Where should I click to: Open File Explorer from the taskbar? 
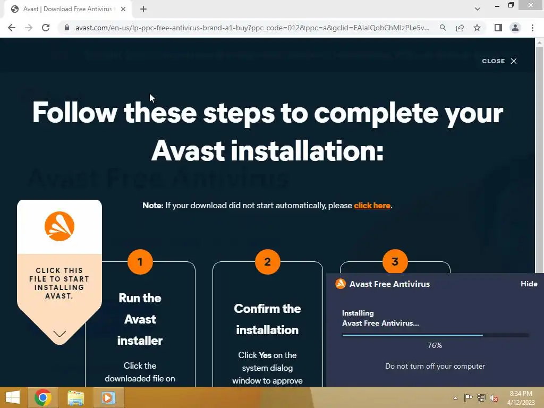pos(75,397)
